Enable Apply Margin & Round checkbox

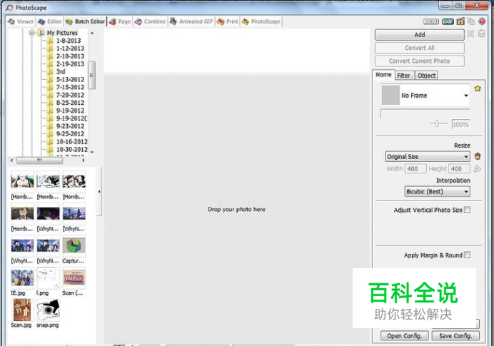[467, 255]
